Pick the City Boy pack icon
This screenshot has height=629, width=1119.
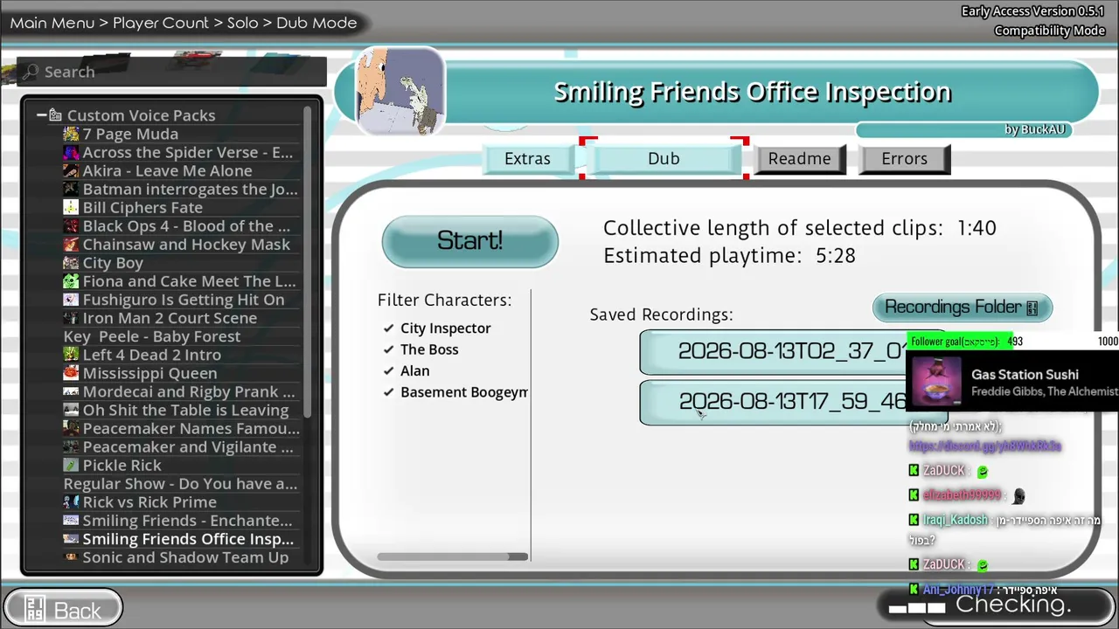point(71,262)
